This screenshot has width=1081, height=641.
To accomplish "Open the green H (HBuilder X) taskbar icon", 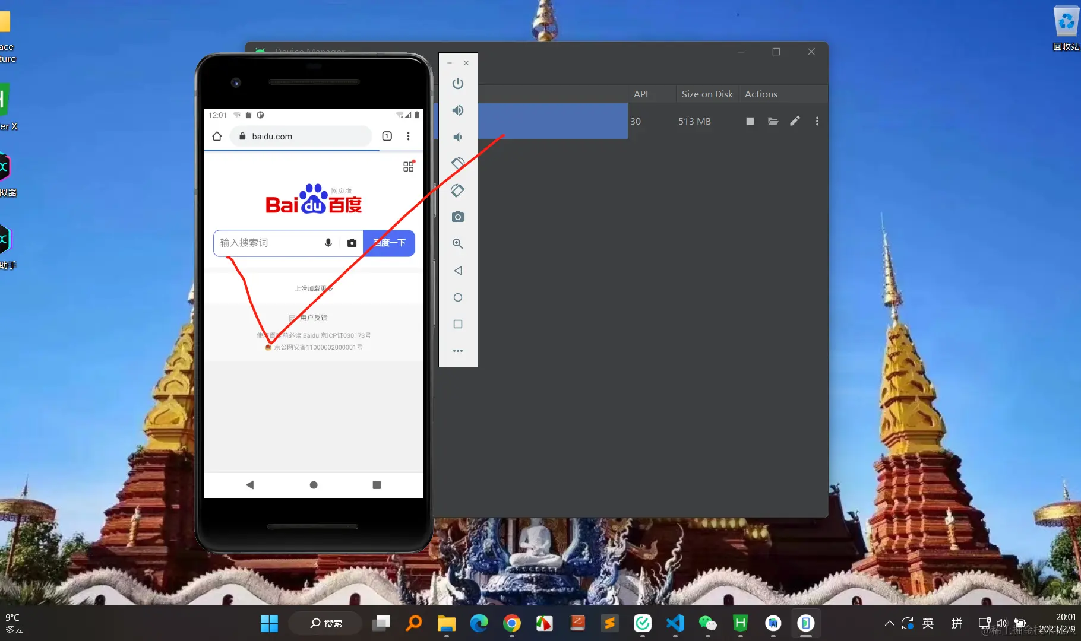I will coord(741,623).
